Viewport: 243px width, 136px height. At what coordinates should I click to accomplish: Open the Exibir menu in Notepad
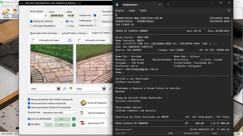click(143, 10)
